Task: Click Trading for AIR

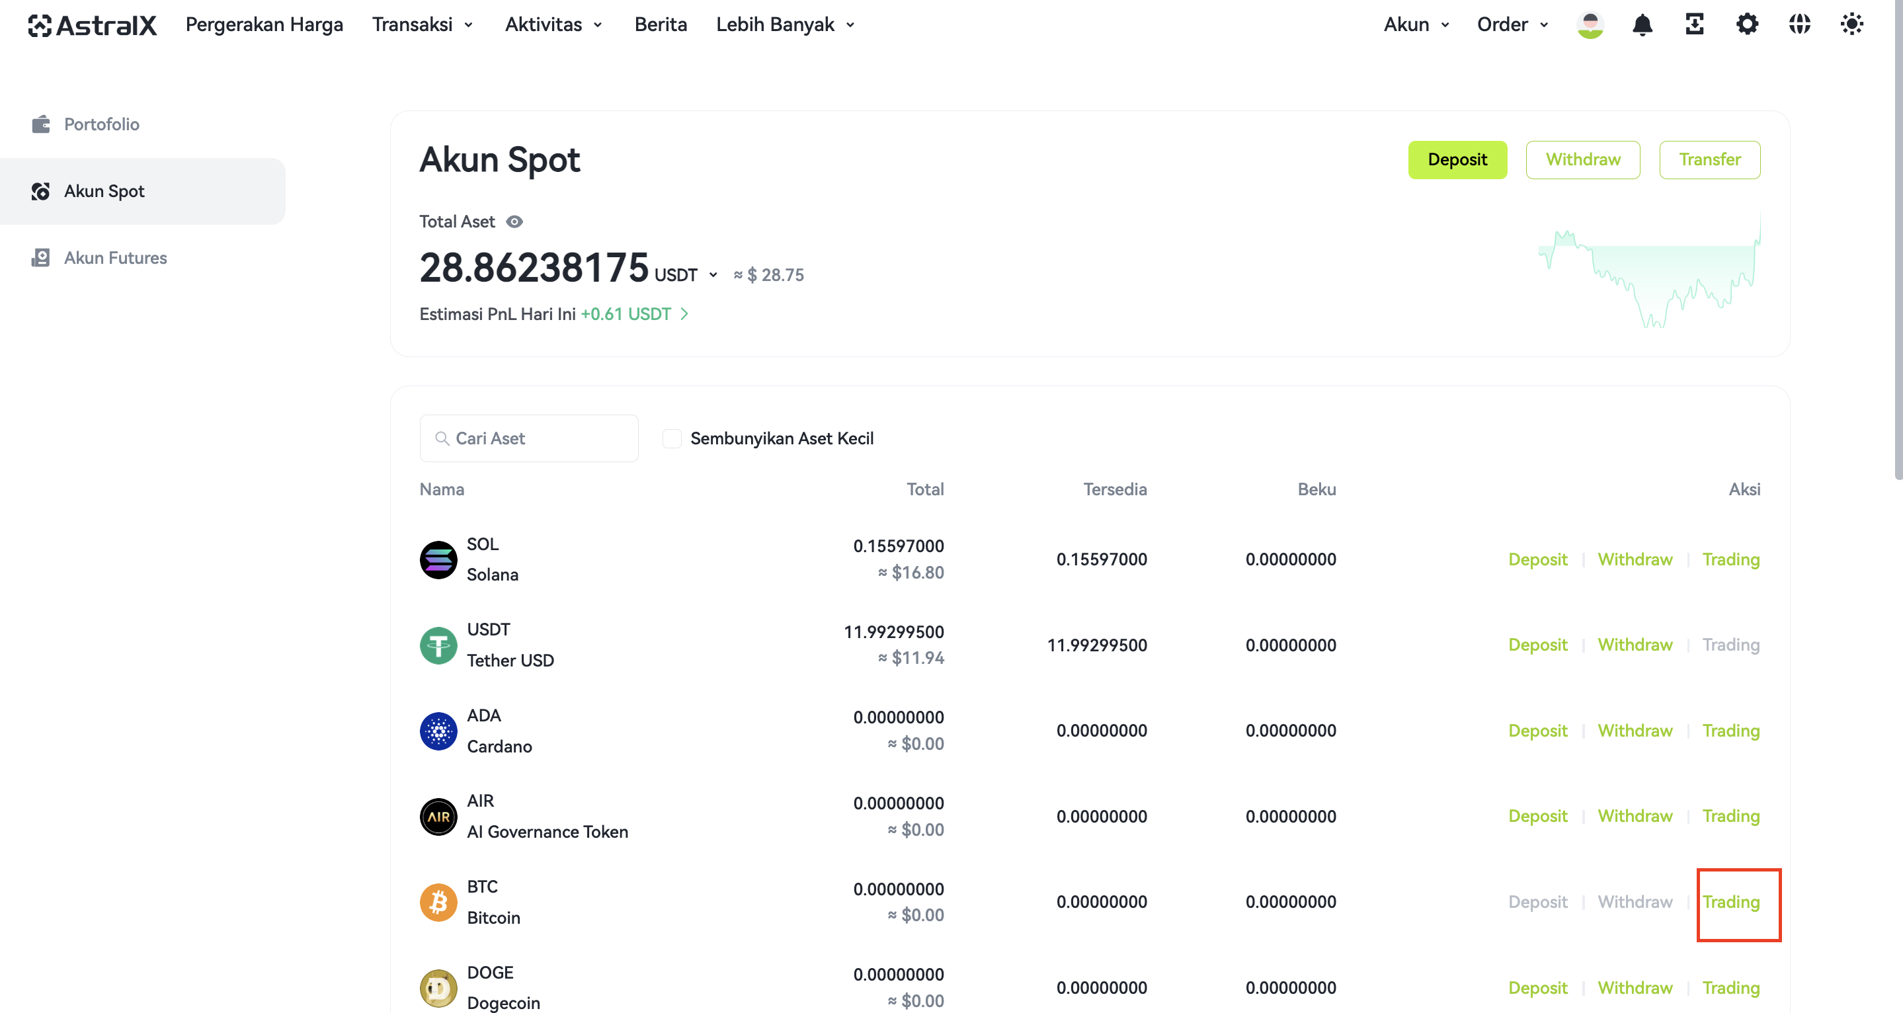Action: [x=1731, y=817]
